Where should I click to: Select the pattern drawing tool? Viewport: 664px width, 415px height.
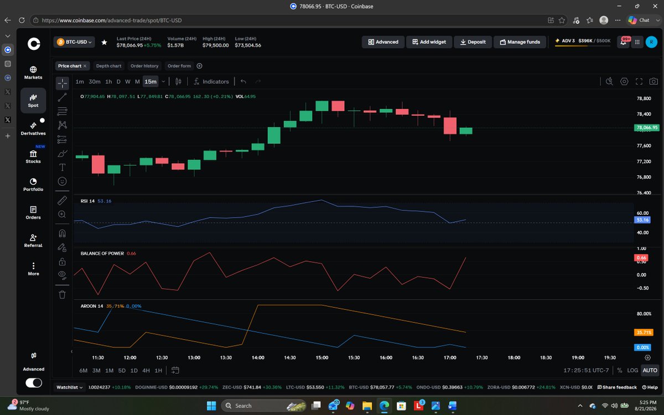tap(63, 125)
